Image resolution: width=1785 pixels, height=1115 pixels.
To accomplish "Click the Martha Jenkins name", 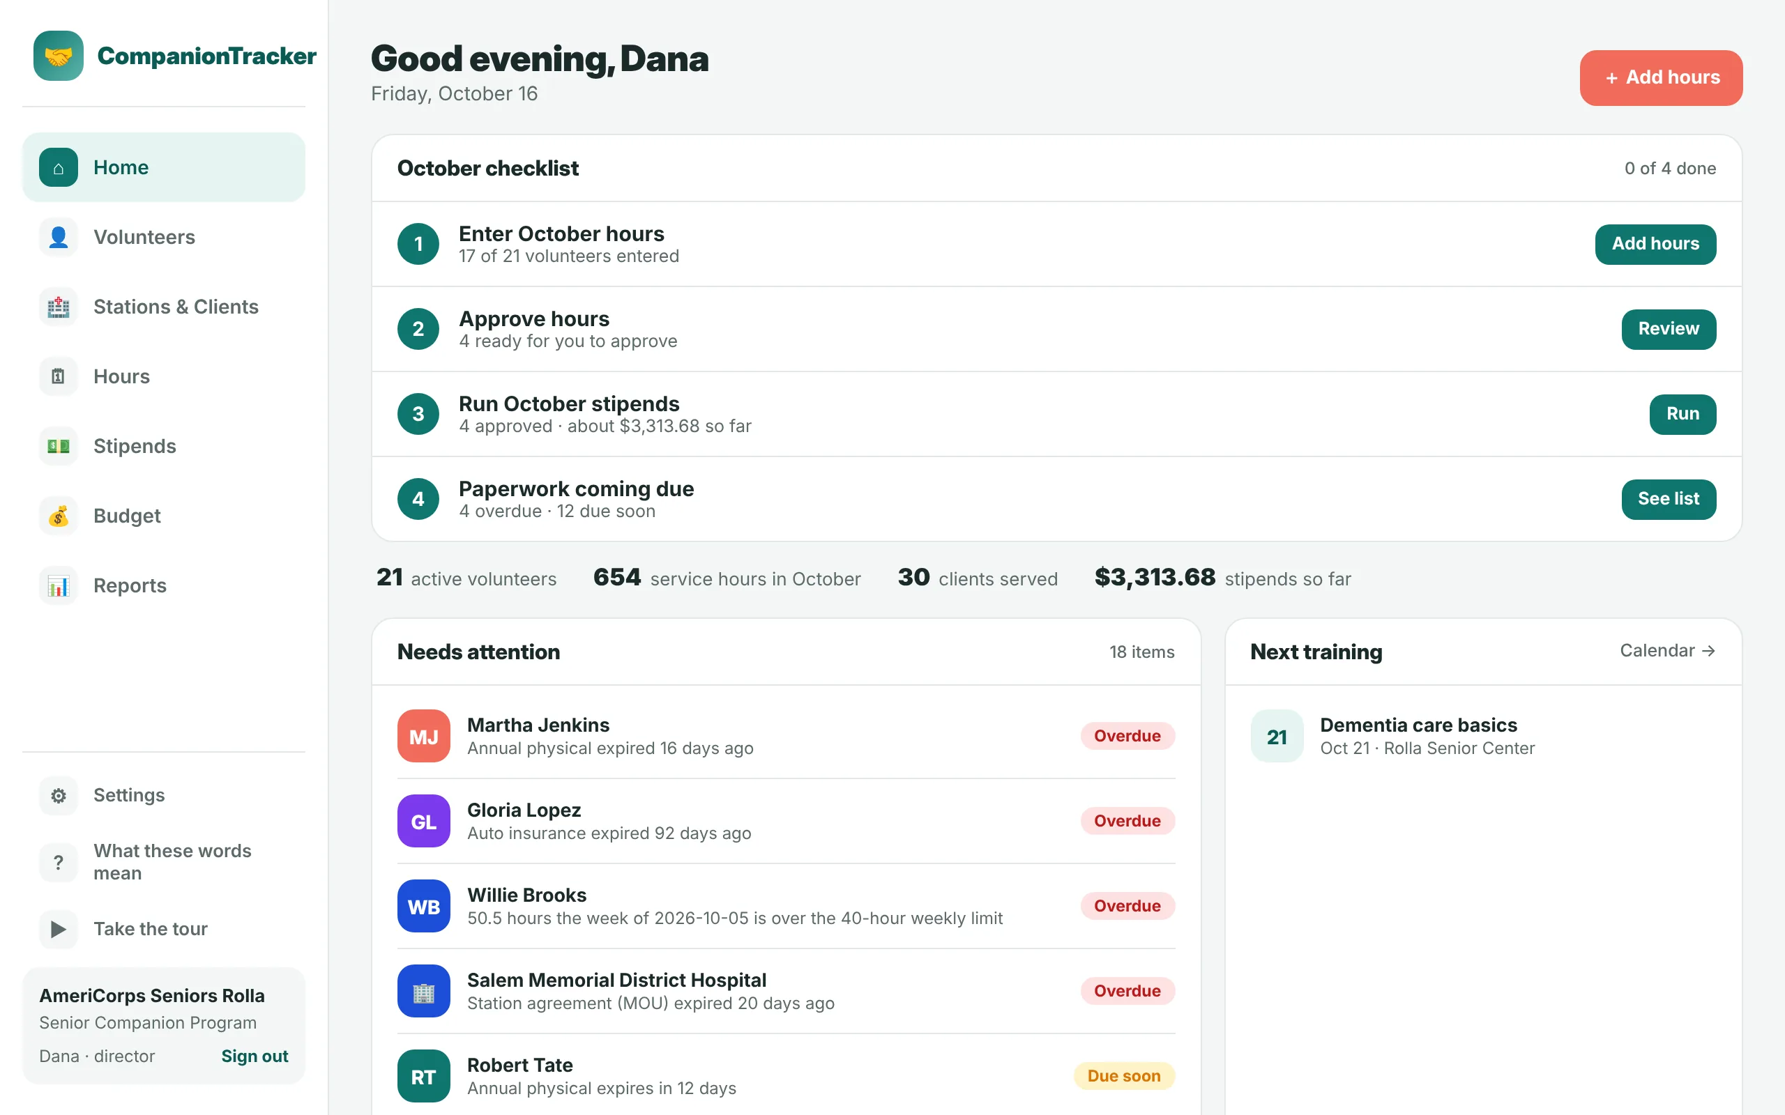I will point(538,725).
